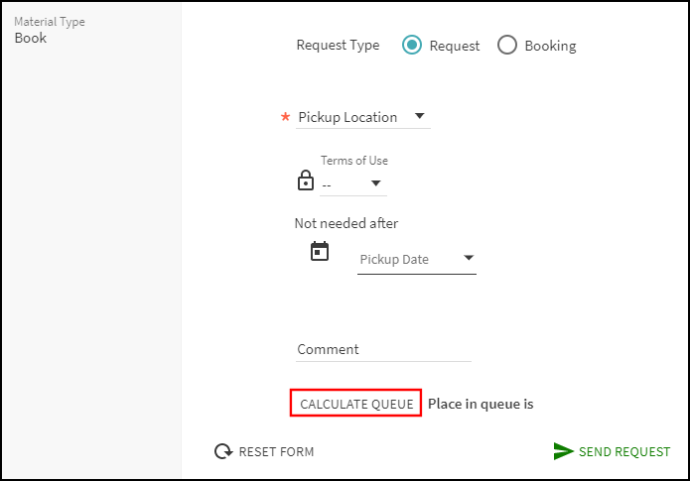Click the Terms of Use arrow indicator

[376, 183]
